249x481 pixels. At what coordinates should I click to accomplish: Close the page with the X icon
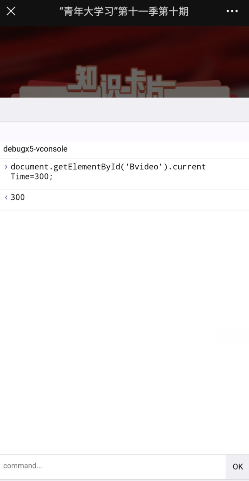(11, 11)
